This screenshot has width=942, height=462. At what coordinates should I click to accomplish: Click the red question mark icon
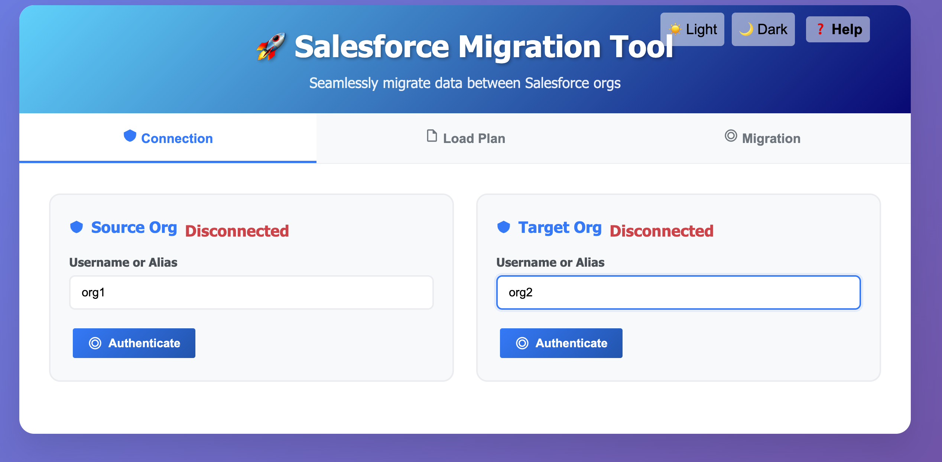click(820, 29)
